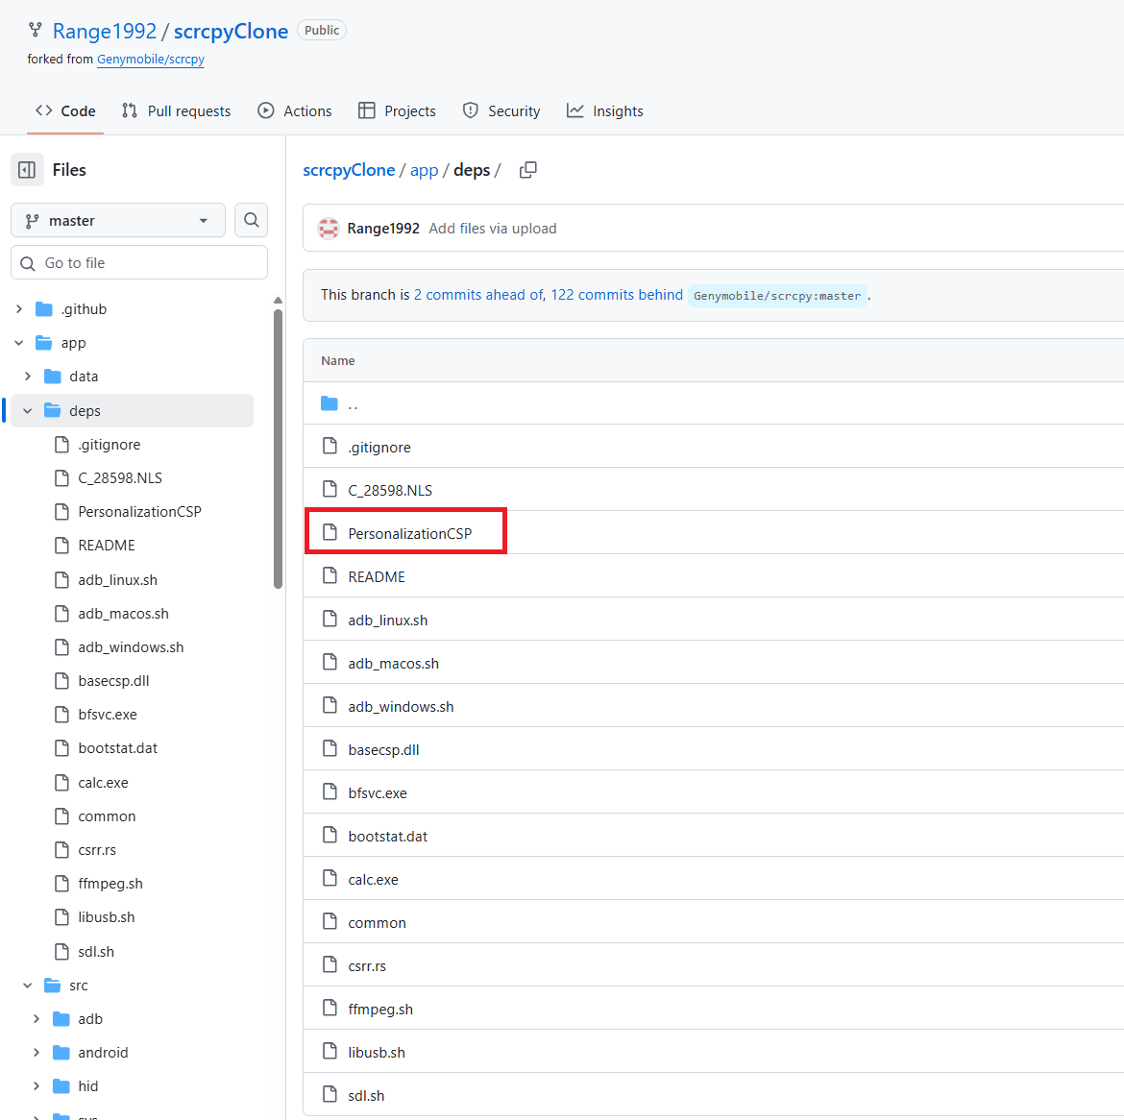1124x1120 pixels.
Task: Open .gitignore in the main file list
Action: [x=379, y=448]
